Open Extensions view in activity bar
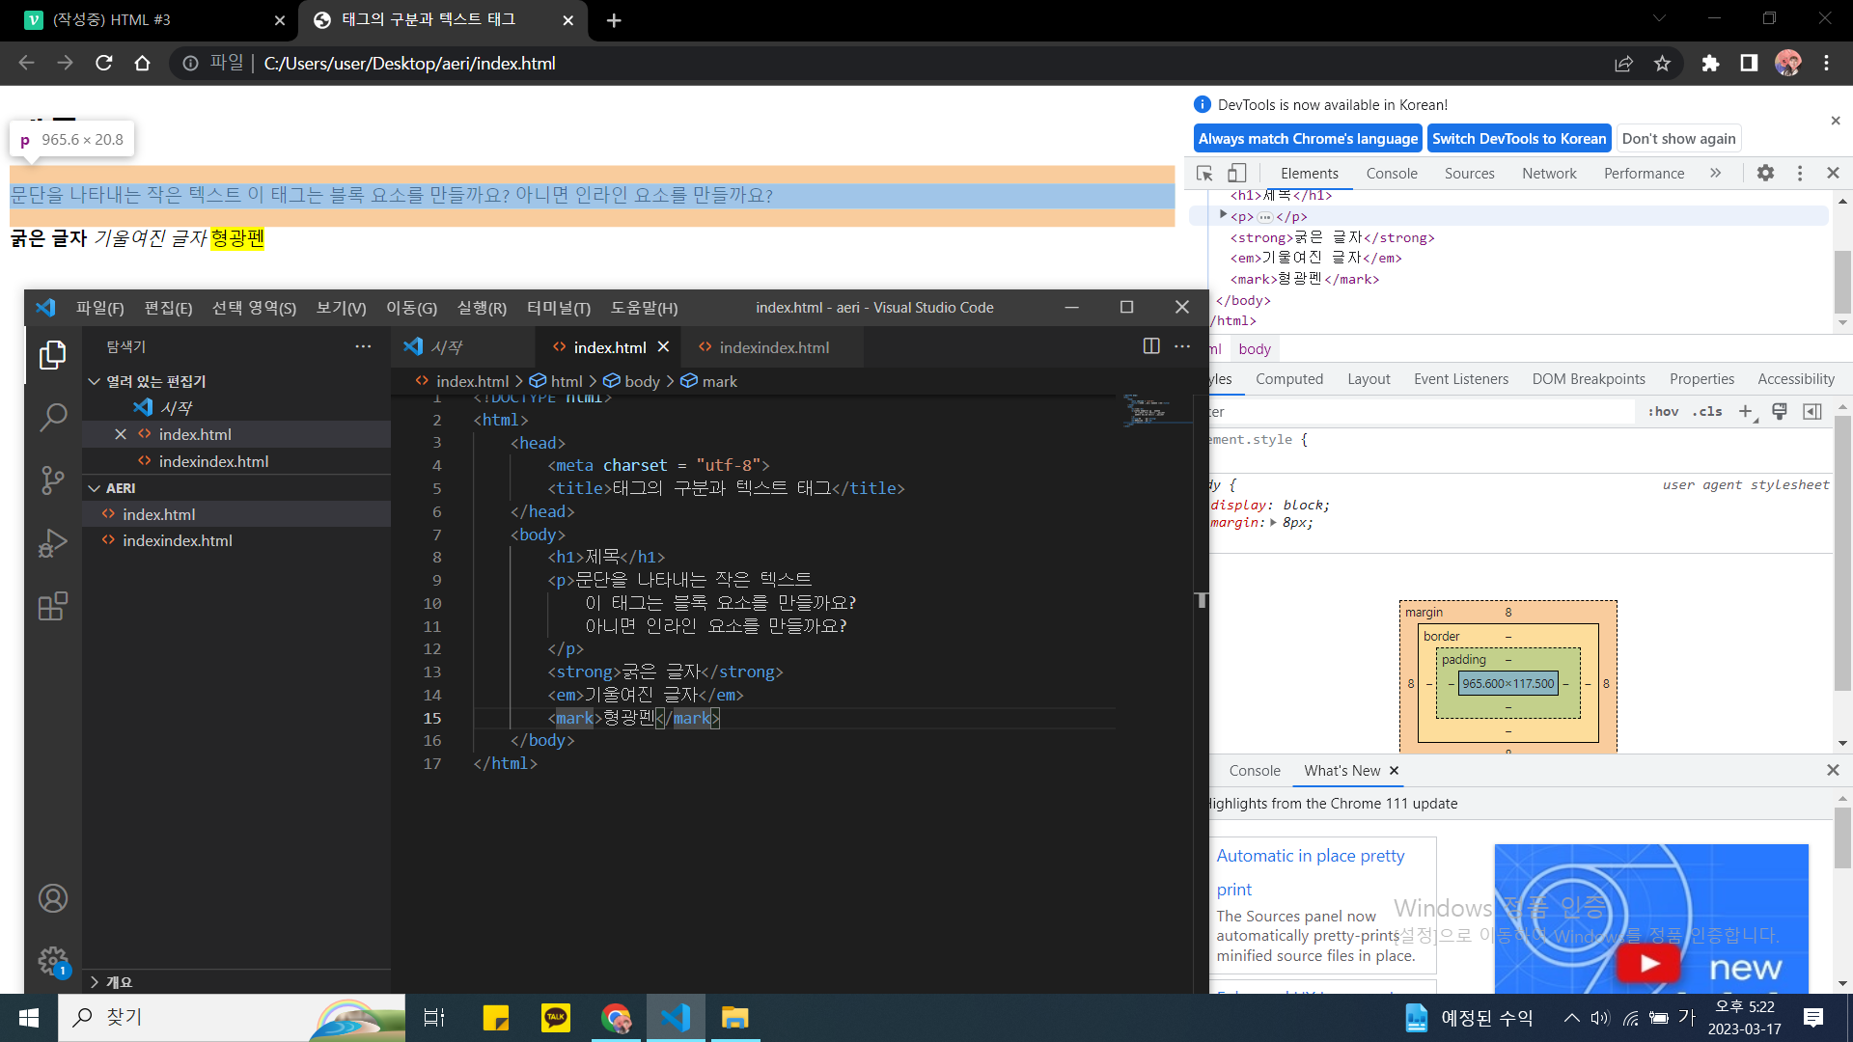This screenshot has width=1853, height=1042. click(53, 607)
